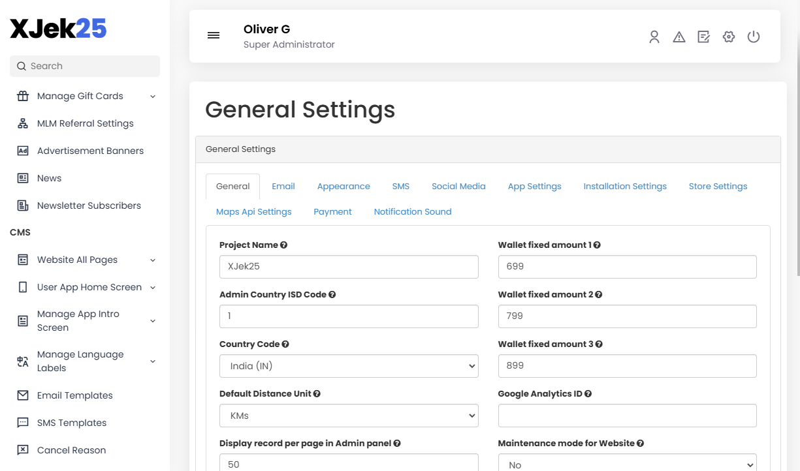
Task: Select the SMS Templates chat icon
Action: pyautogui.click(x=22, y=423)
